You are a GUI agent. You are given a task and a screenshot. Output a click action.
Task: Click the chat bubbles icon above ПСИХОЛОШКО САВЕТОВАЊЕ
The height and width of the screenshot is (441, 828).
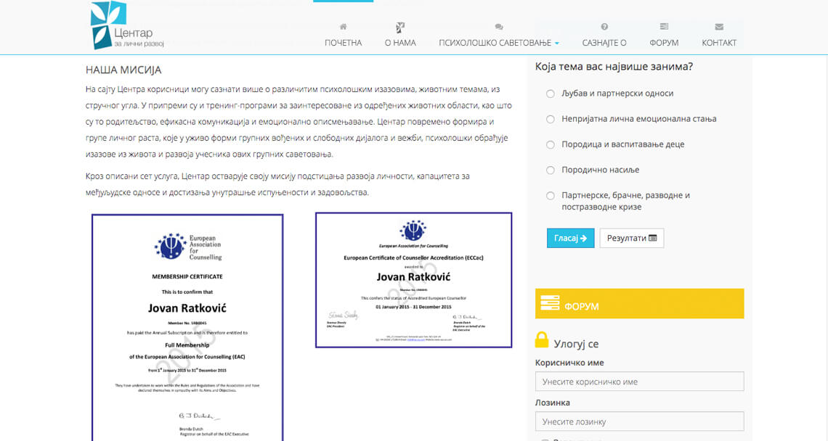[x=498, y=27]
